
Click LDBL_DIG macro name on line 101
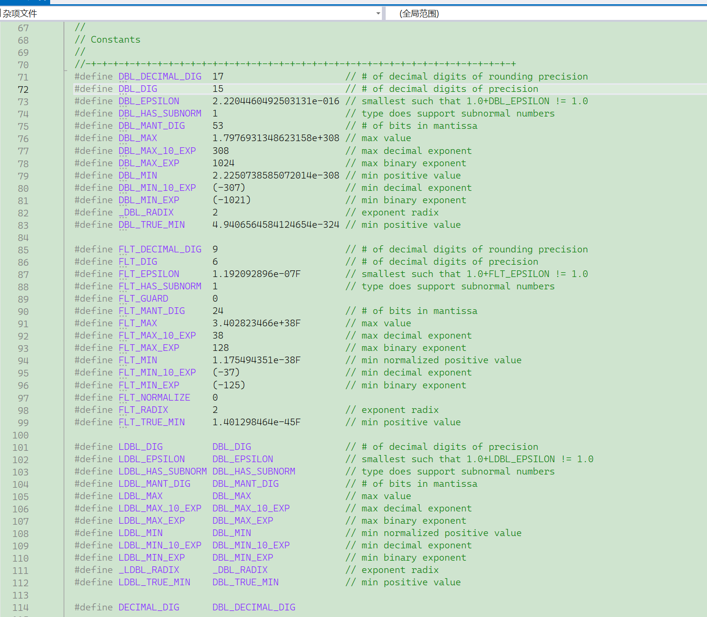[x=141, y=447]
